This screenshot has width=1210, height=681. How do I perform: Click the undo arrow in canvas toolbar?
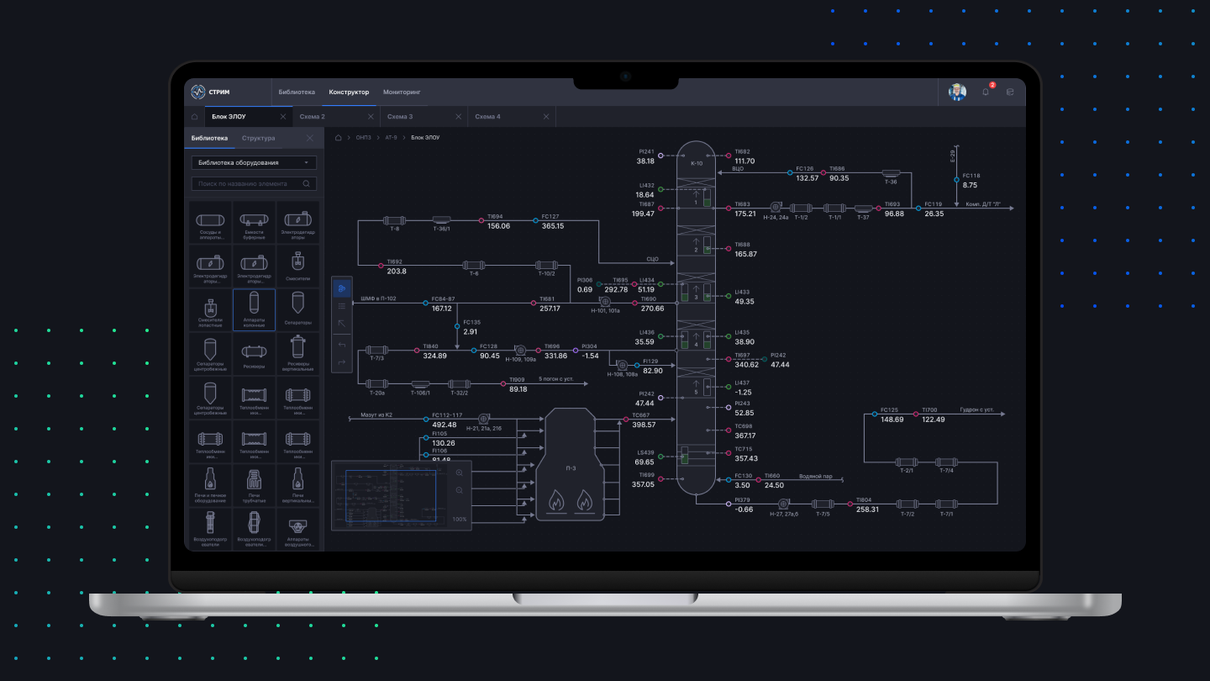click(x=342, y=346)
